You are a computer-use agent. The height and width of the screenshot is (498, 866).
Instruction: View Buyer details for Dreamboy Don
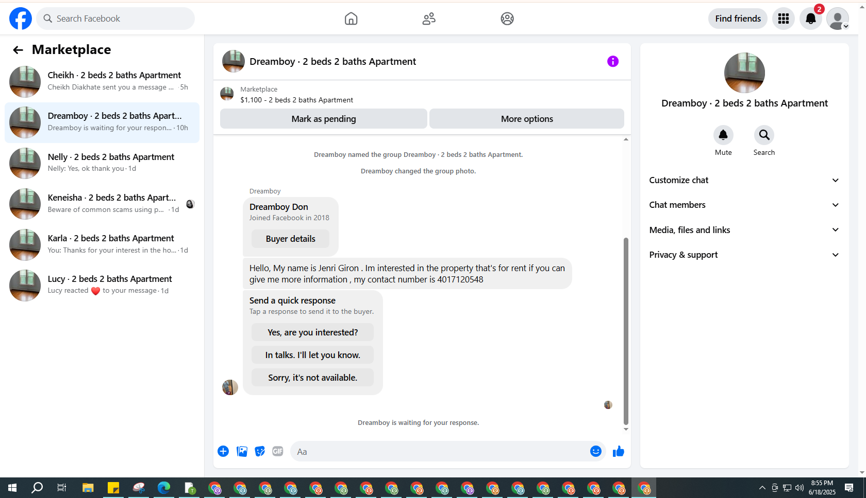pyautogui.click(x=291, y=239)
